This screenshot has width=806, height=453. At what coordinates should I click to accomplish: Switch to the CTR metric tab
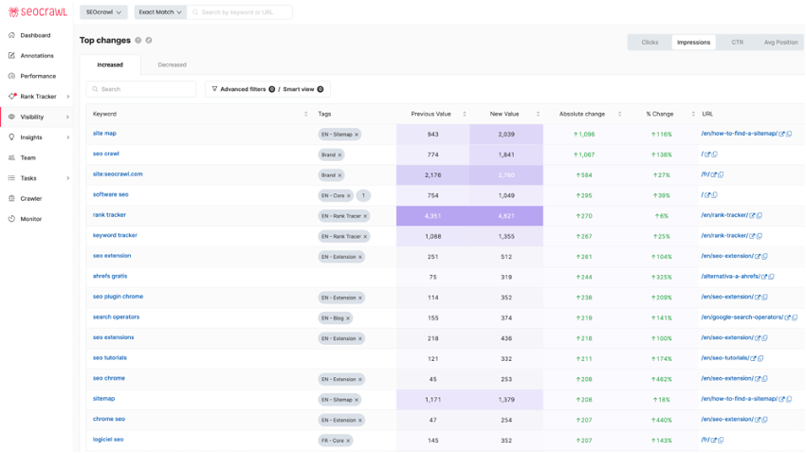point(737,42)
